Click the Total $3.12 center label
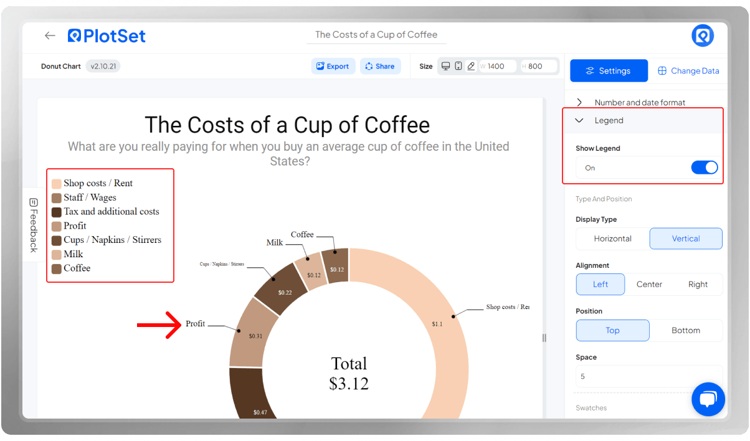Image resolution: width=750 pixels, height=441 pixels. pos(349,373)
